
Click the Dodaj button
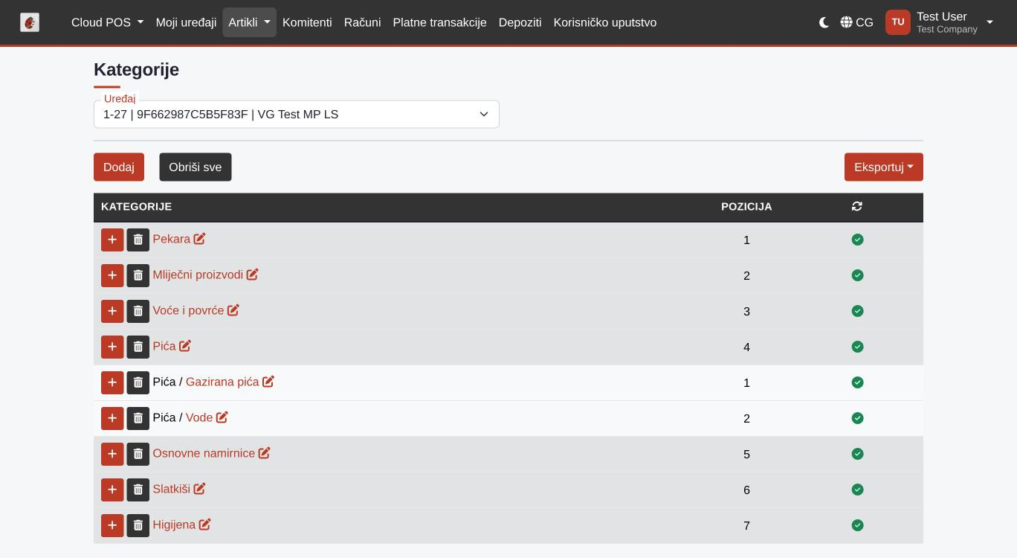[119, 167]
